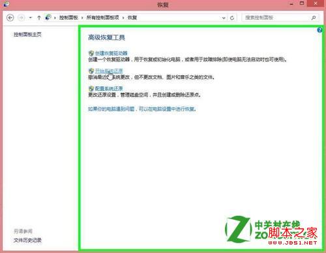Open the 开始系统还原 link
Screen dimensions: 326x253
pyautogui.click(x=109, y=71)
